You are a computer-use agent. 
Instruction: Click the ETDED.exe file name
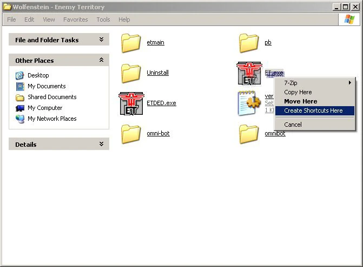click(161, 103)
